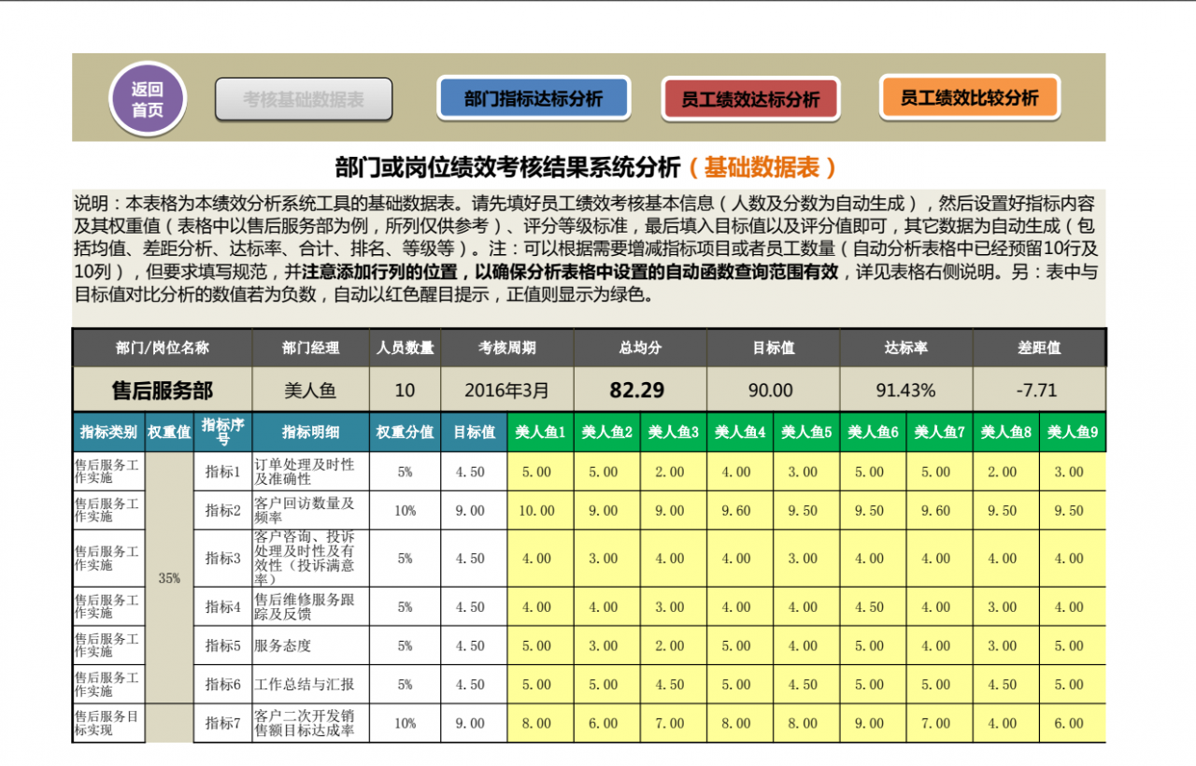Select the 指标1 index cell
The height and width of the screenshot is (766, 1196).
(x=223, y=472)
